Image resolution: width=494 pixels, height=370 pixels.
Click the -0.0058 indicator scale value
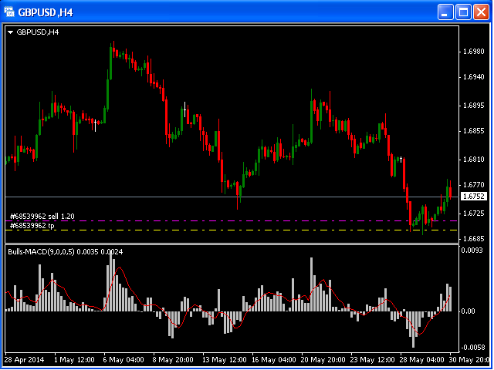(472, 348)
